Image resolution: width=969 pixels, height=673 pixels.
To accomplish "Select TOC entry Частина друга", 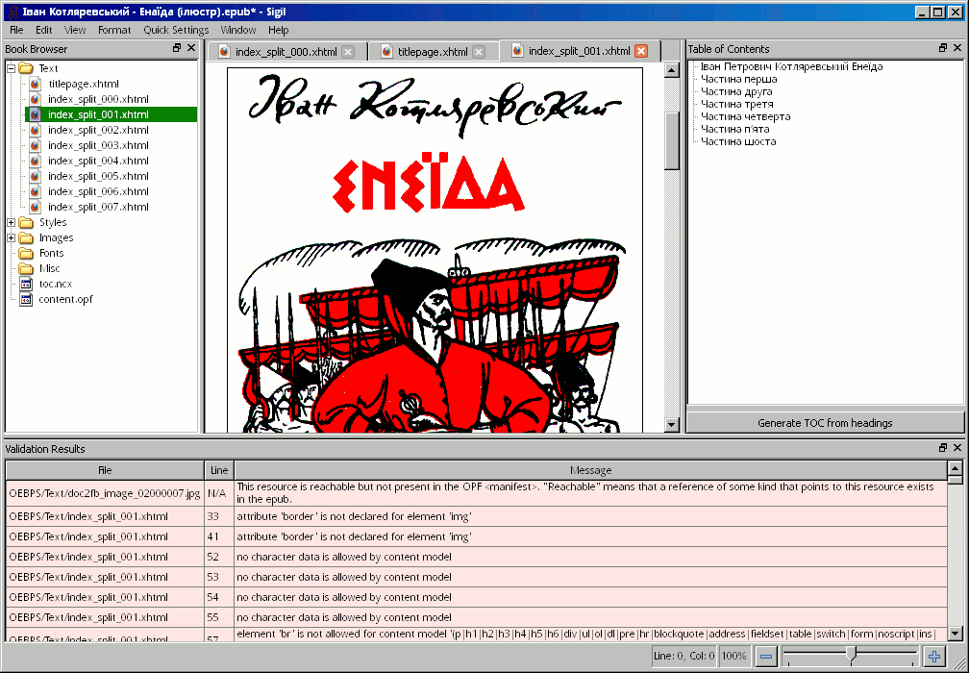I will tap(736, 91).
